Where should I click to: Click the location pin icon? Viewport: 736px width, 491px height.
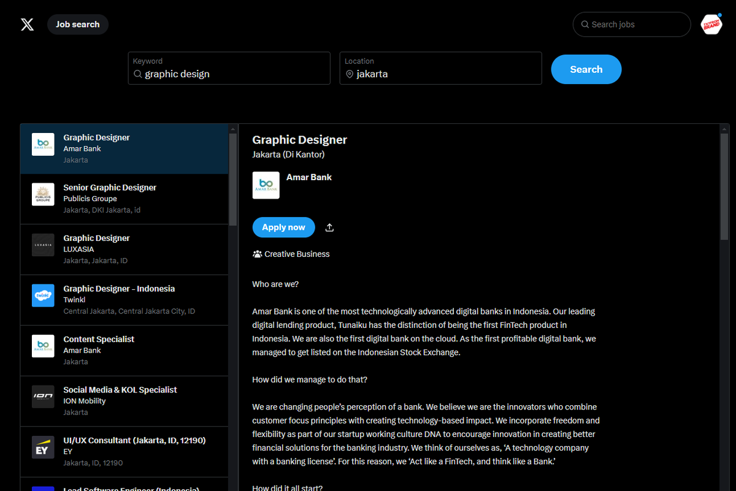[350, 74]
